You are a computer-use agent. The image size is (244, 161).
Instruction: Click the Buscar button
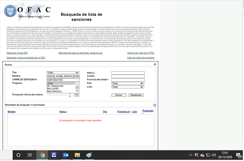(x=119, y=95)
